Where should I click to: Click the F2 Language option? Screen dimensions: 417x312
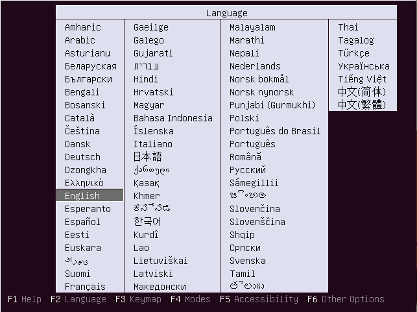point(78,299)
